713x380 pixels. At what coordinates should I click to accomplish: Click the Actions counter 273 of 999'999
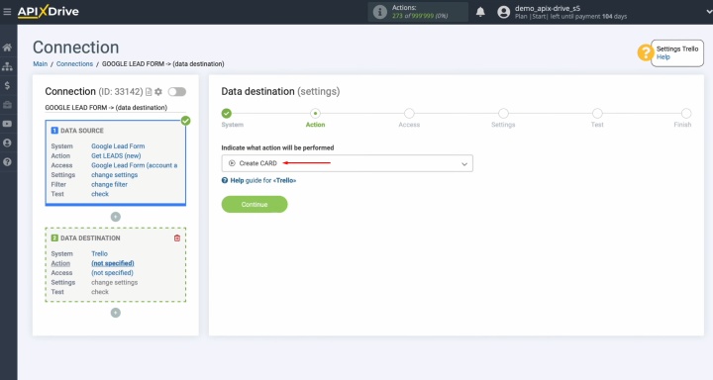coord(420,16)
